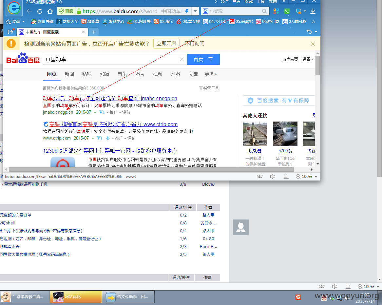Close the 中国动车_百度搜索 tab
Image resolution: width=382 pixels, height=305 pixels.
pyautogui.click(x=83, y=32)
